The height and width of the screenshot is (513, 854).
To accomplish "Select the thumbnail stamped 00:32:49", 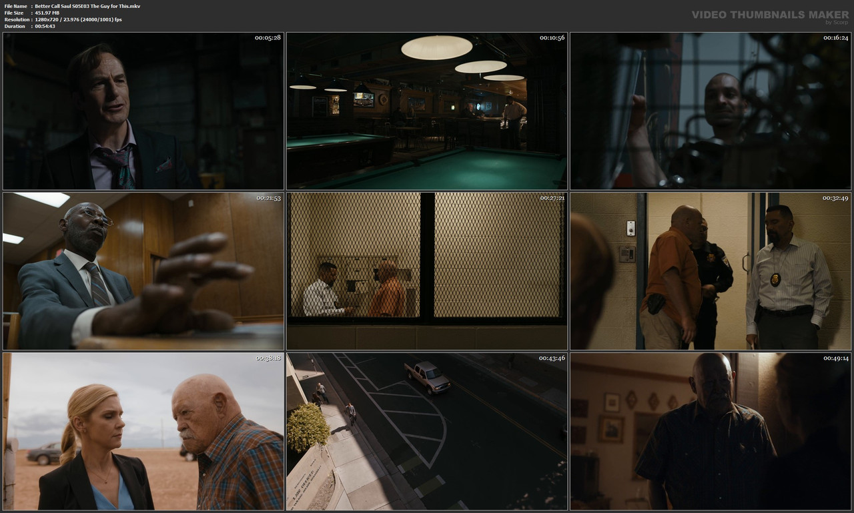I will (x=711, y=271).
